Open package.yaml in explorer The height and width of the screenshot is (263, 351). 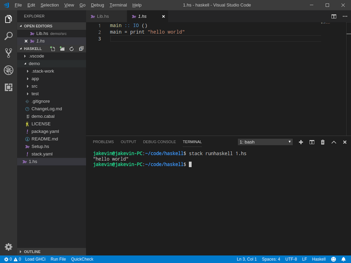coord(51,131)
